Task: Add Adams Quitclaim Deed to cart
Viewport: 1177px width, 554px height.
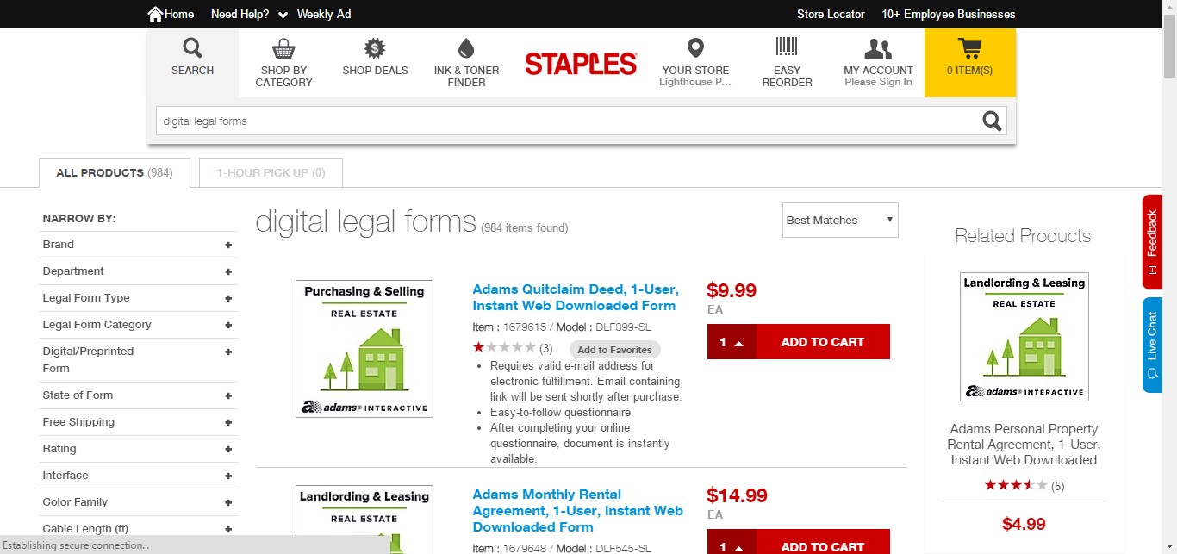Action: click(x=822, y=342)
